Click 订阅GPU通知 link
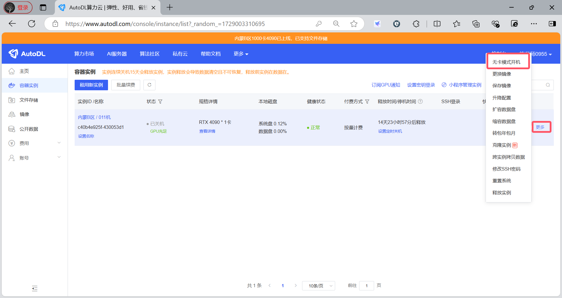This screenshot has width=562, height=298. pyautogui.click(x=386, y=85)
